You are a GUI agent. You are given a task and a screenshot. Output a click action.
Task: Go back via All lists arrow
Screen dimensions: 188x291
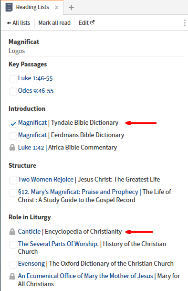(x=18, y=23)
